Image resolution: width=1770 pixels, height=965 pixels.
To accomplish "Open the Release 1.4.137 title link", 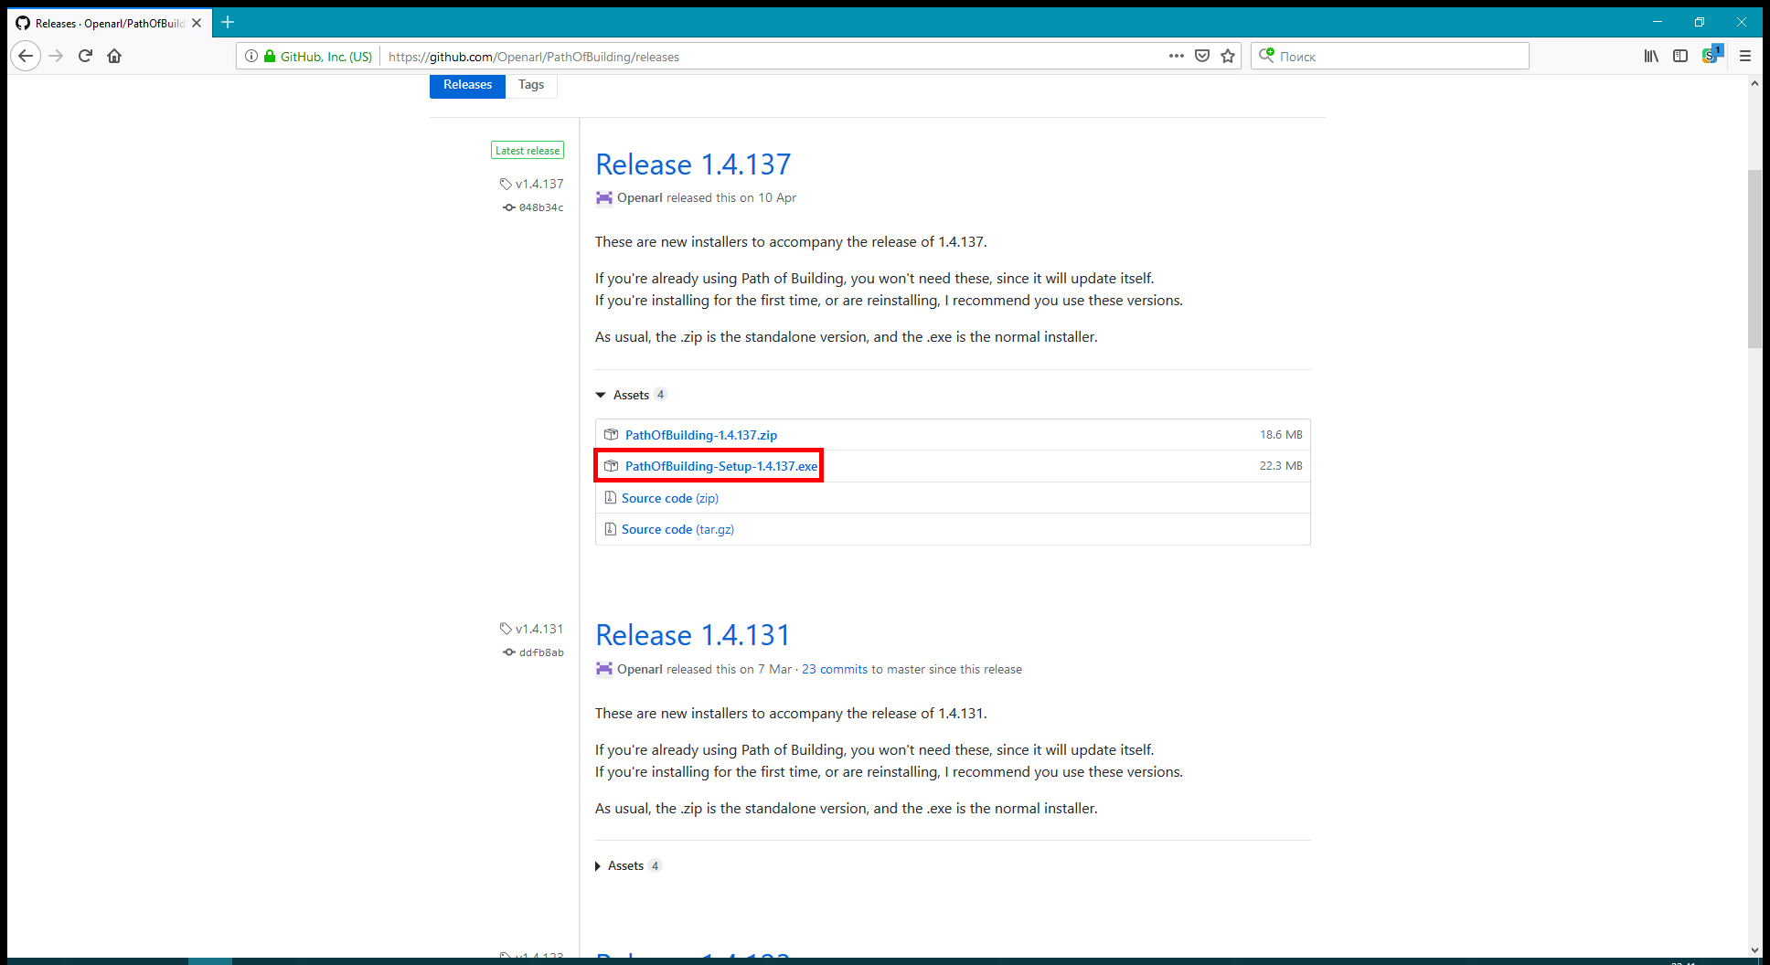I will click(x=693, y=164).
